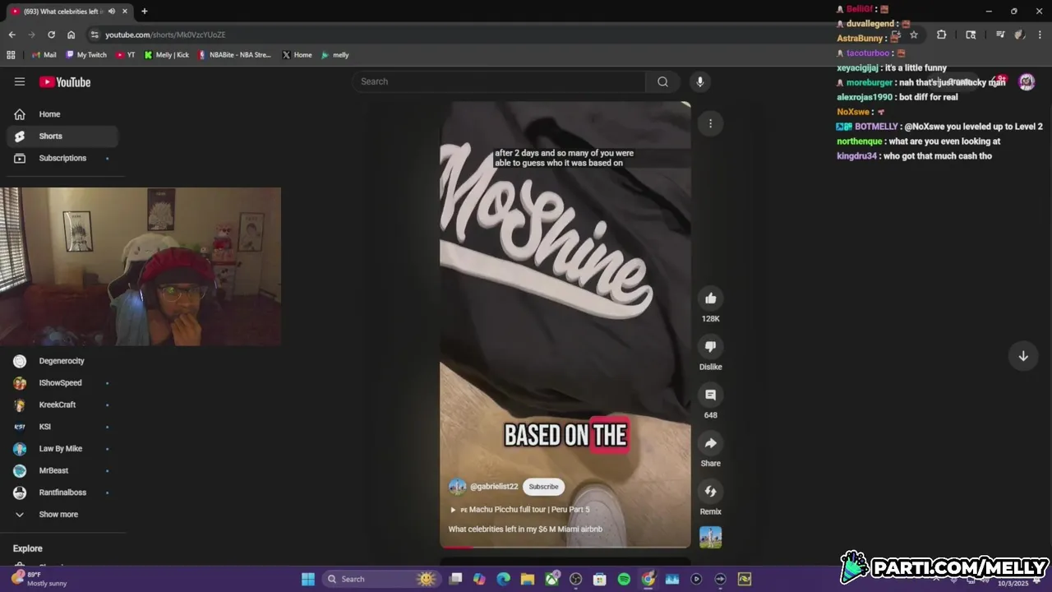Share this Short

coord(711,443)
